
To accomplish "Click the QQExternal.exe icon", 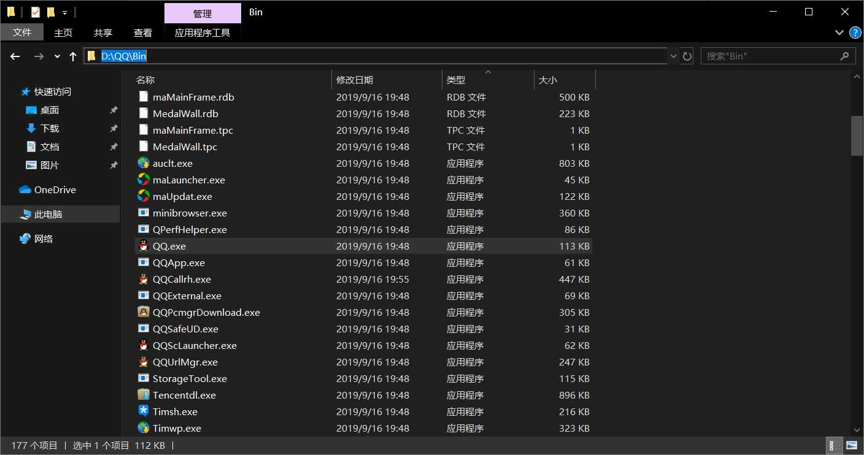I will (x=143, y=296).
